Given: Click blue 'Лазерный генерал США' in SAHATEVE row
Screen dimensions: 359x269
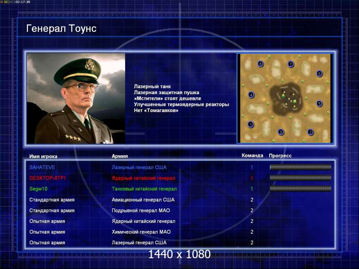Looking at the screenshot, I should (139, 167).
